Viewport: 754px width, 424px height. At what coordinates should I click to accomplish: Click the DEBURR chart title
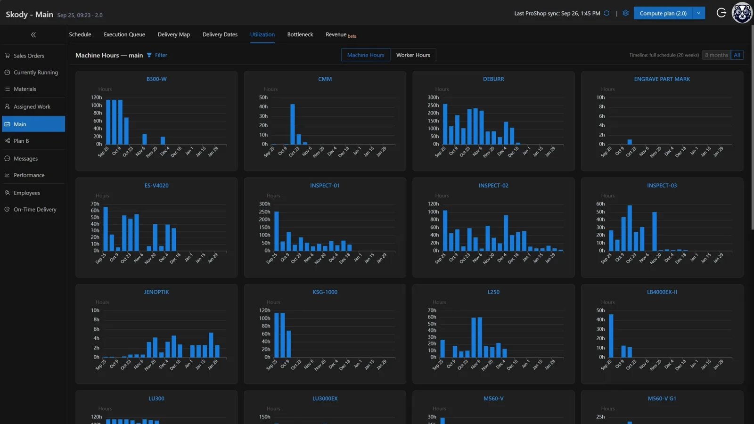(493, 79)
